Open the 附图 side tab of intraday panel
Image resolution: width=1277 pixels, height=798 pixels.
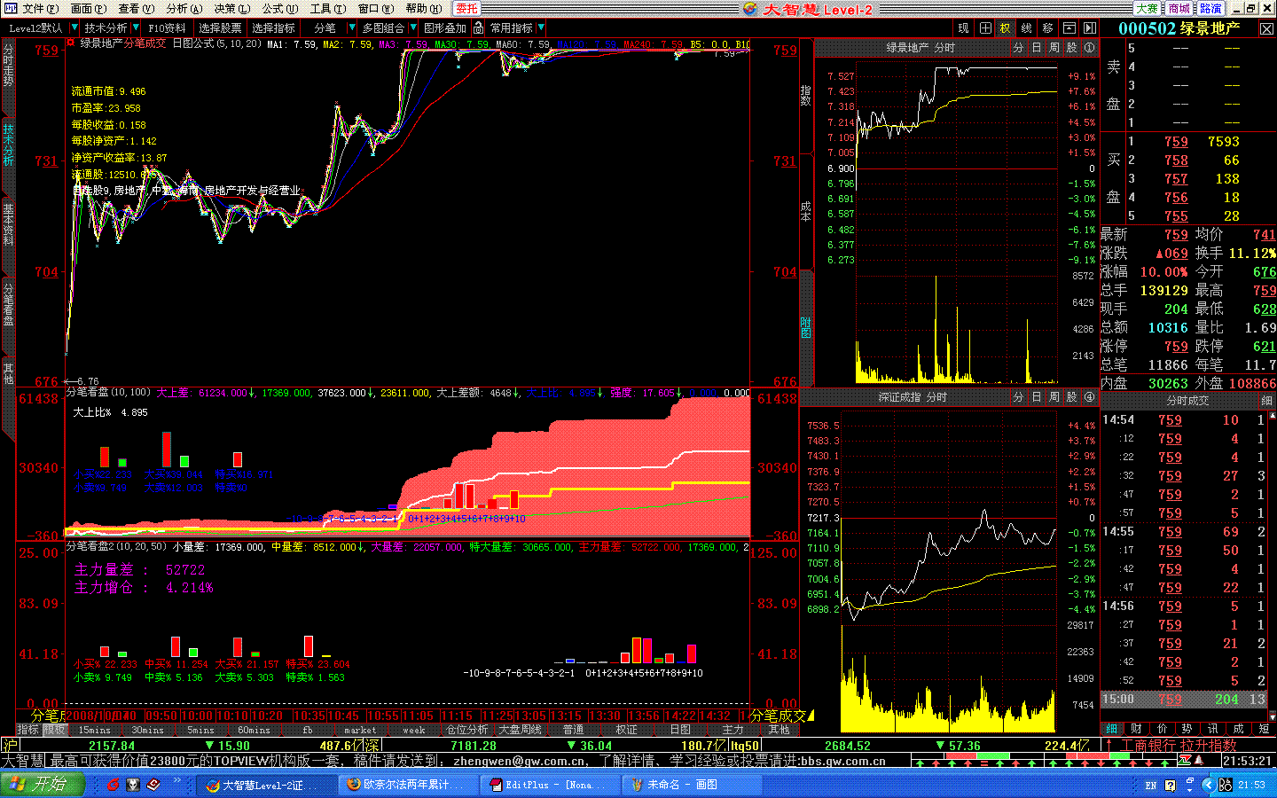tap(805, 328)
